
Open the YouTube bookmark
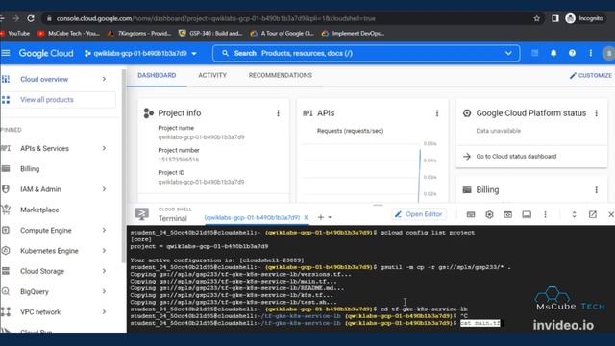(15, 34)
